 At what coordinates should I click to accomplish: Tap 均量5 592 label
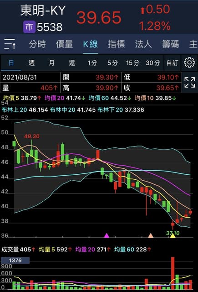click(56, 250)
